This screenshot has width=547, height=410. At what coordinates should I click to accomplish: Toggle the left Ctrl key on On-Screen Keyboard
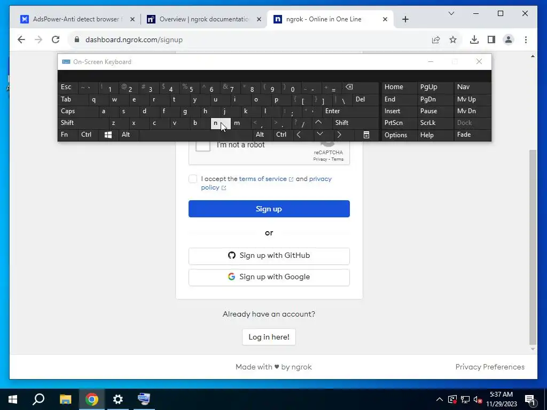[88, 135]
